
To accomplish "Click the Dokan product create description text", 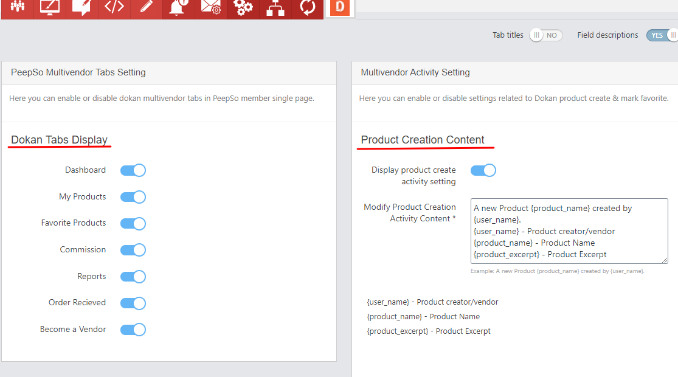I will [514, 98].
